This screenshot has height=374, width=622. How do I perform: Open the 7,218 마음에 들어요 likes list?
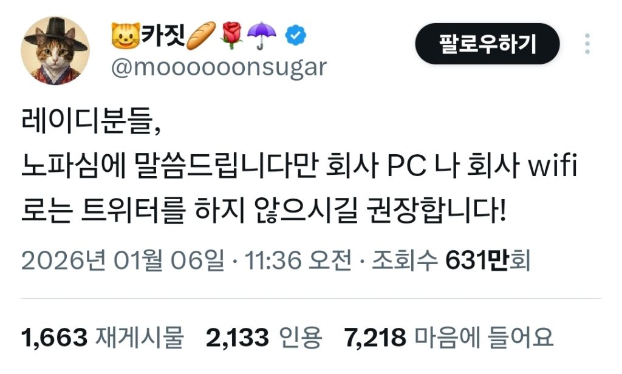pos(449,338)
